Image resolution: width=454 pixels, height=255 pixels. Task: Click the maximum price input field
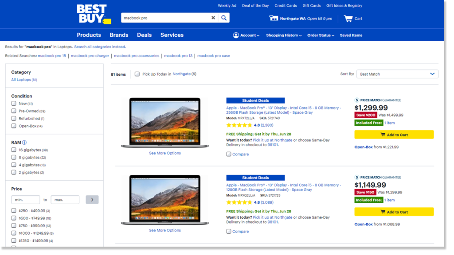65,200
